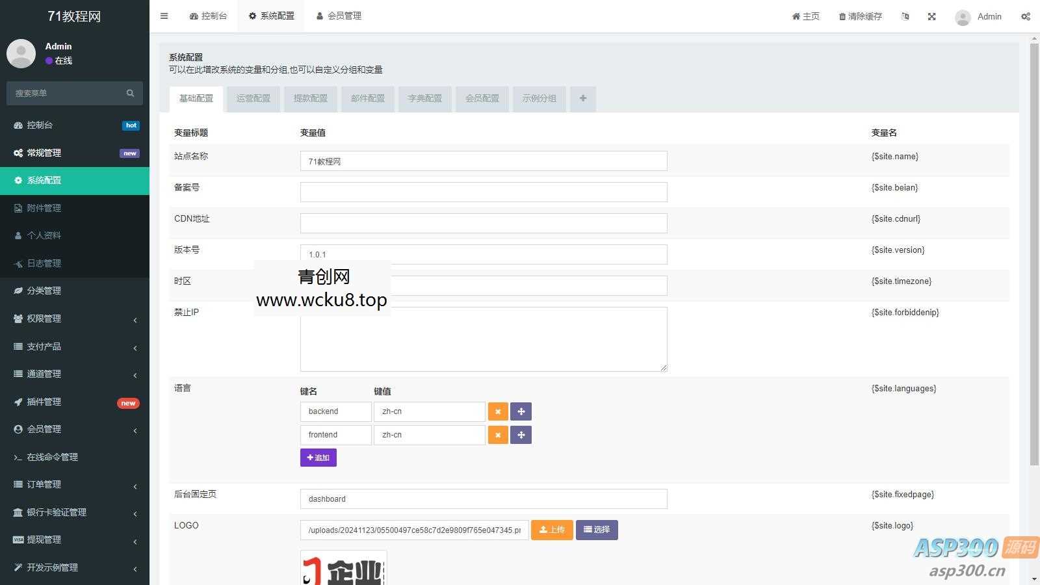Viewport: 1040px width, 585px height.
Task: Click the 清除缓存 icon in header
Action: [x=859, y=16]
